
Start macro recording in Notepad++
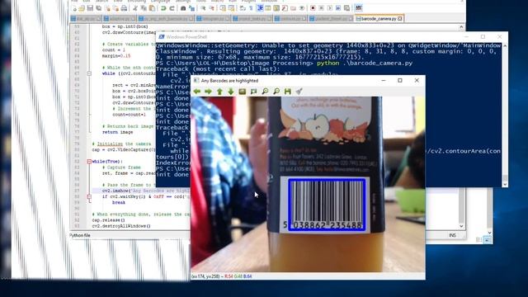(313, 8)
